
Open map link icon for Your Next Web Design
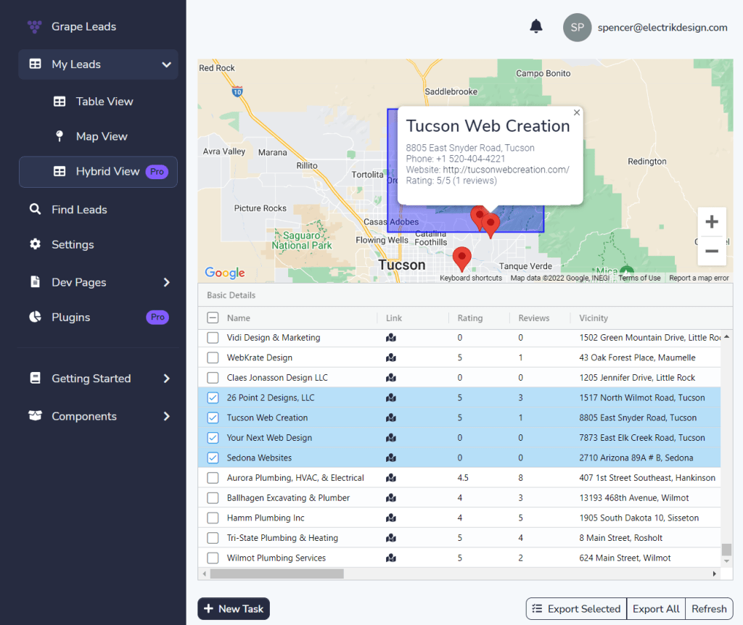coord(391,437)
